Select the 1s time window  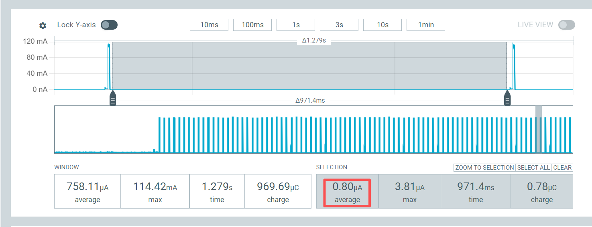[x=296, y=25]
